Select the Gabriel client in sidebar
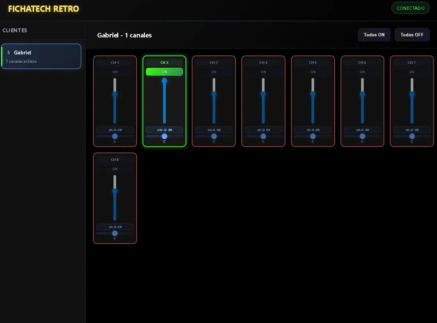The height and width of the screenshot is (323, 437). (x=41, y=56)
